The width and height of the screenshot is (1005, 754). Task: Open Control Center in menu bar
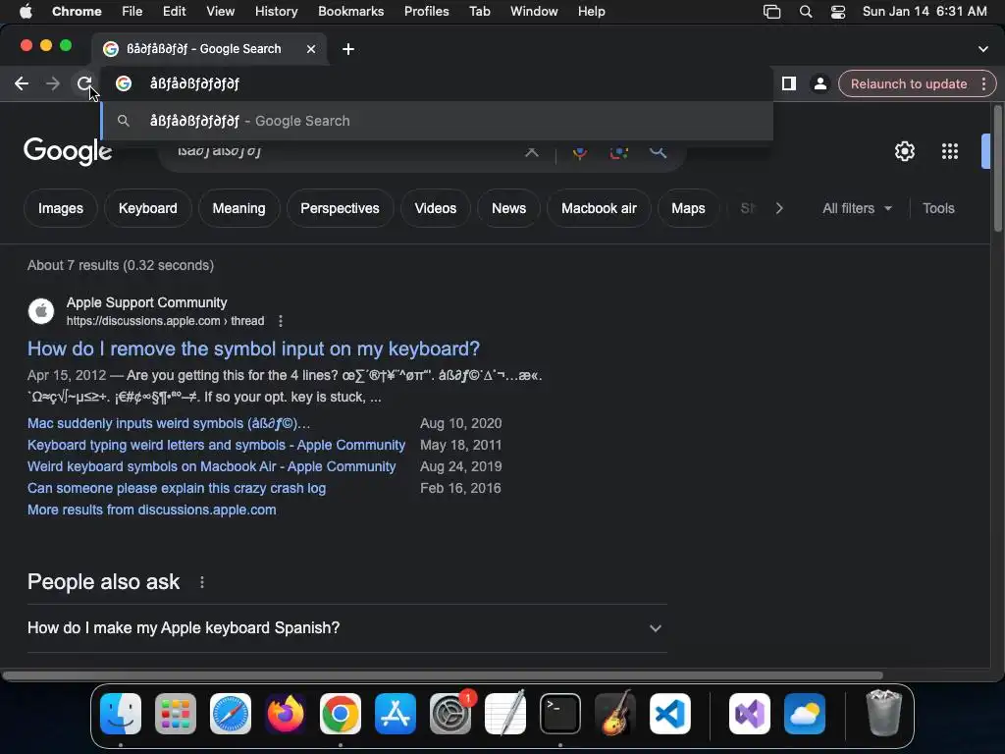[x=838, y=12]
